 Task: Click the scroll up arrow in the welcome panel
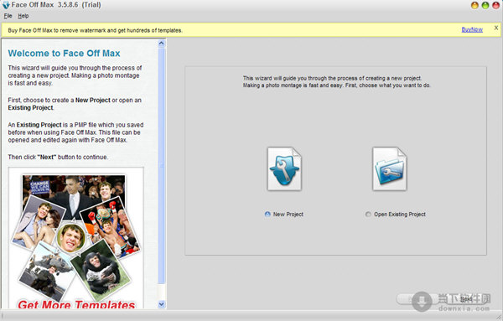(162, 43)
